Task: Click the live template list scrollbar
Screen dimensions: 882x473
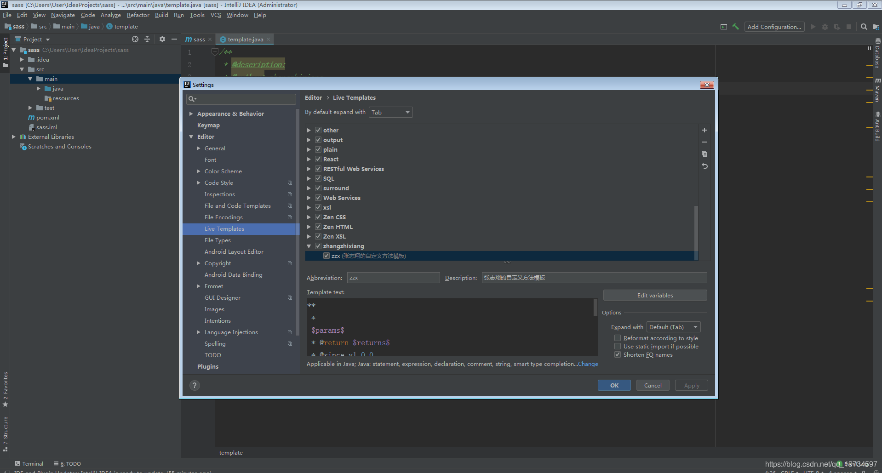Action: tap(696, 233)
